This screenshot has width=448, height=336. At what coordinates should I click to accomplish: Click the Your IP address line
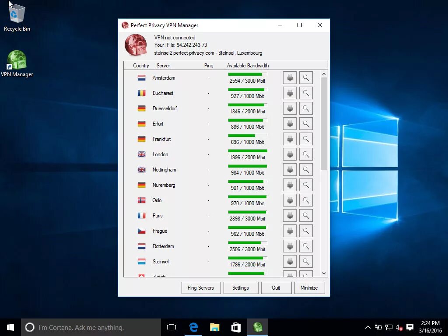181,45
